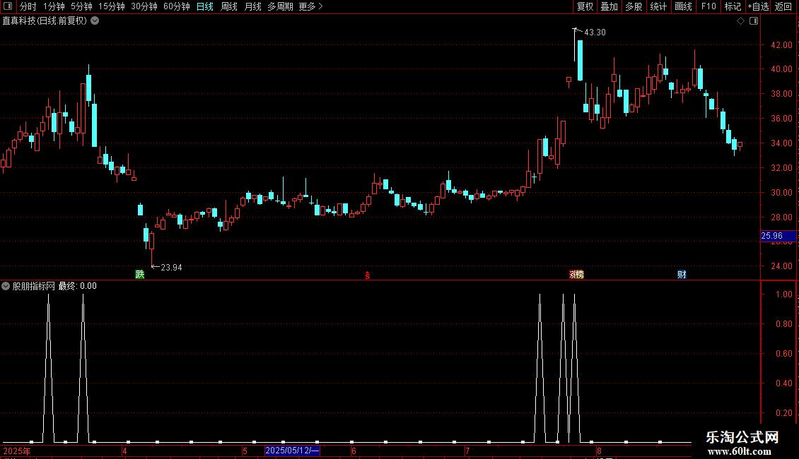Image resolution: width=799 pixels, height=459 pixels.
Task: Select the 分时 intraday tab
Action: coord(28,6)
